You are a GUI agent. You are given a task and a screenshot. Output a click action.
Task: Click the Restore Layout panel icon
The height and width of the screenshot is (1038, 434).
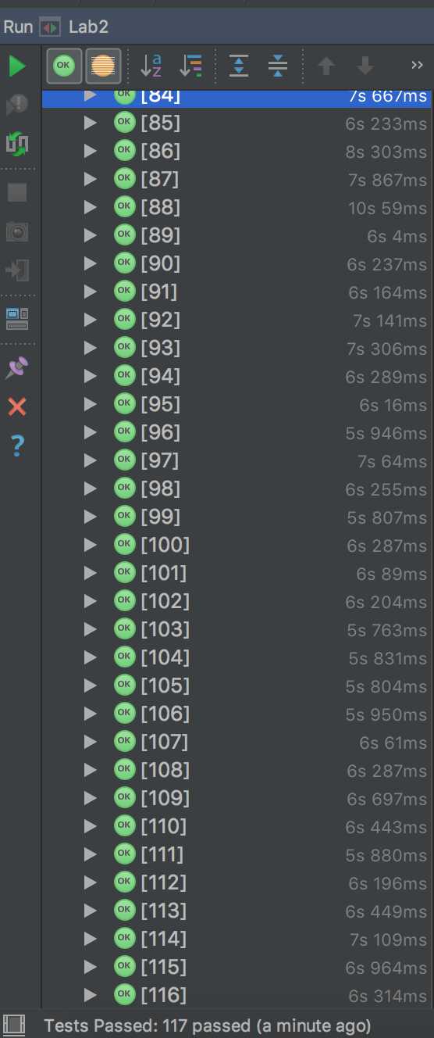coord(17,318)
